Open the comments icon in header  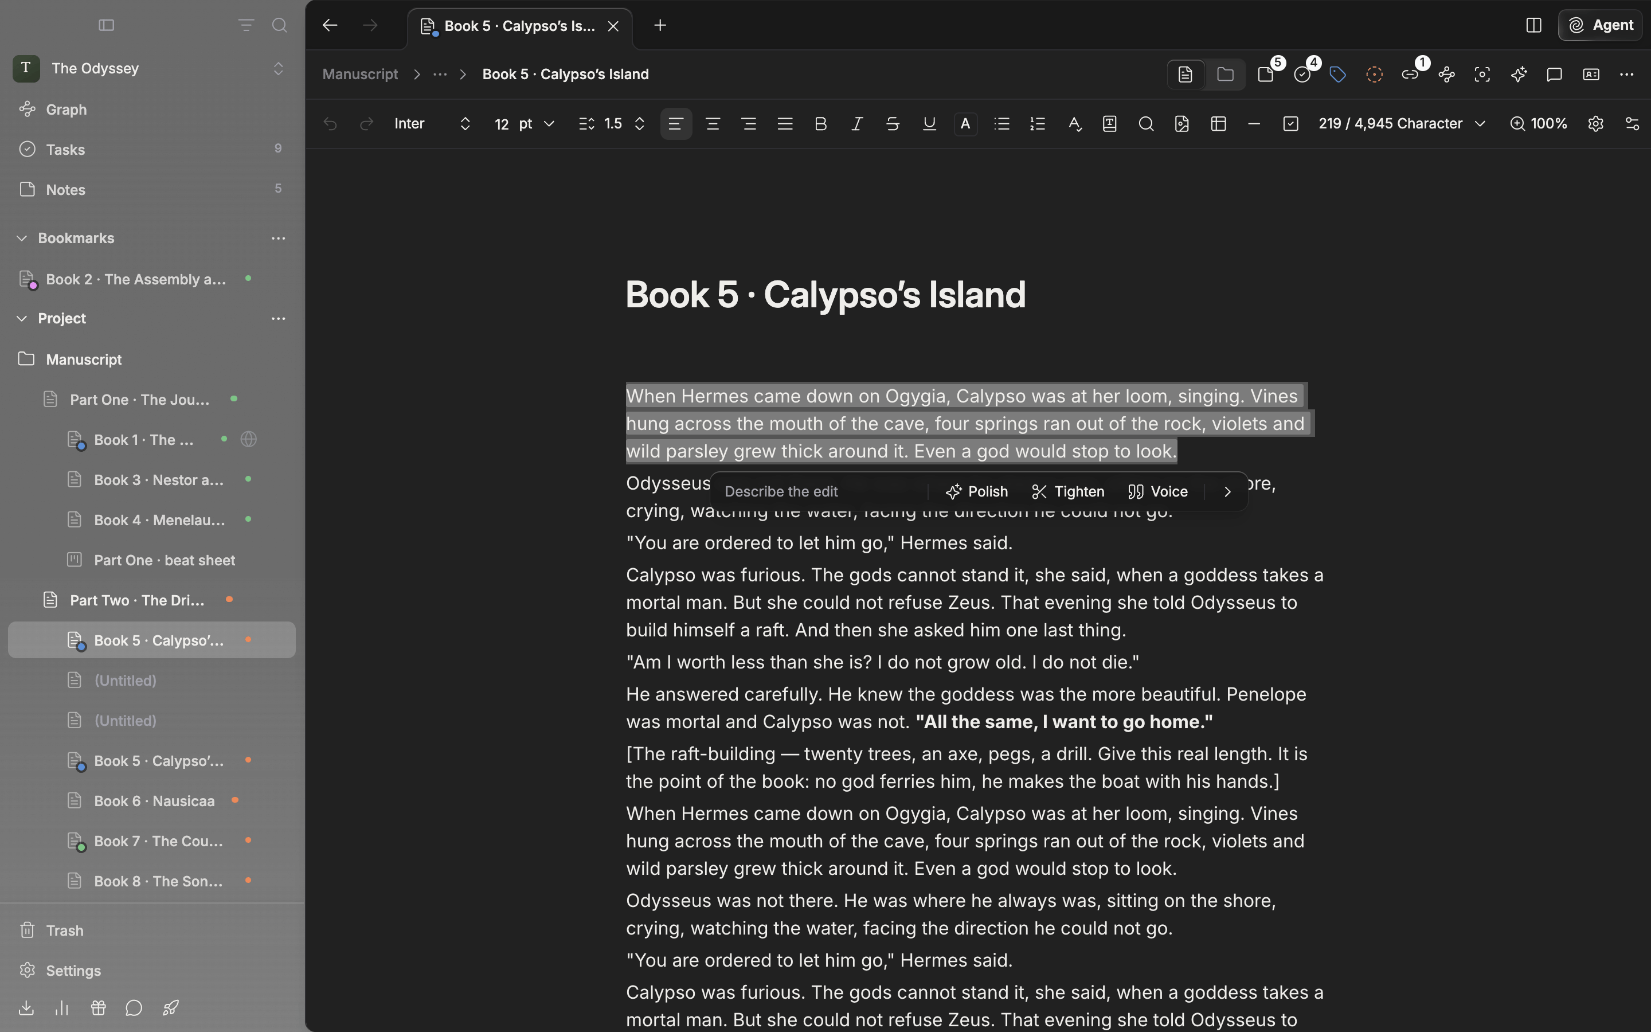point(1555,75)
